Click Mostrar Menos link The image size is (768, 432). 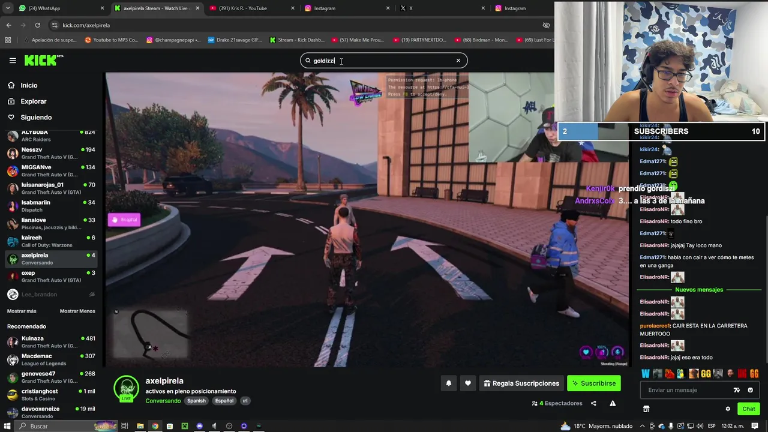pos(77,311)
